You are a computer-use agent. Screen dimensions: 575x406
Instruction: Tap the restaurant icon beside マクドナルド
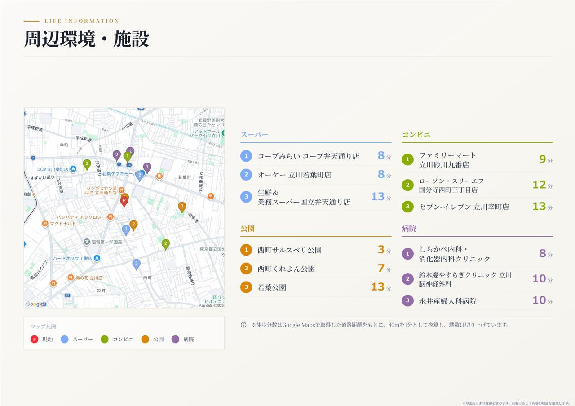click(45, 224)
